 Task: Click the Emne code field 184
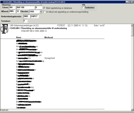click(12, 7)
